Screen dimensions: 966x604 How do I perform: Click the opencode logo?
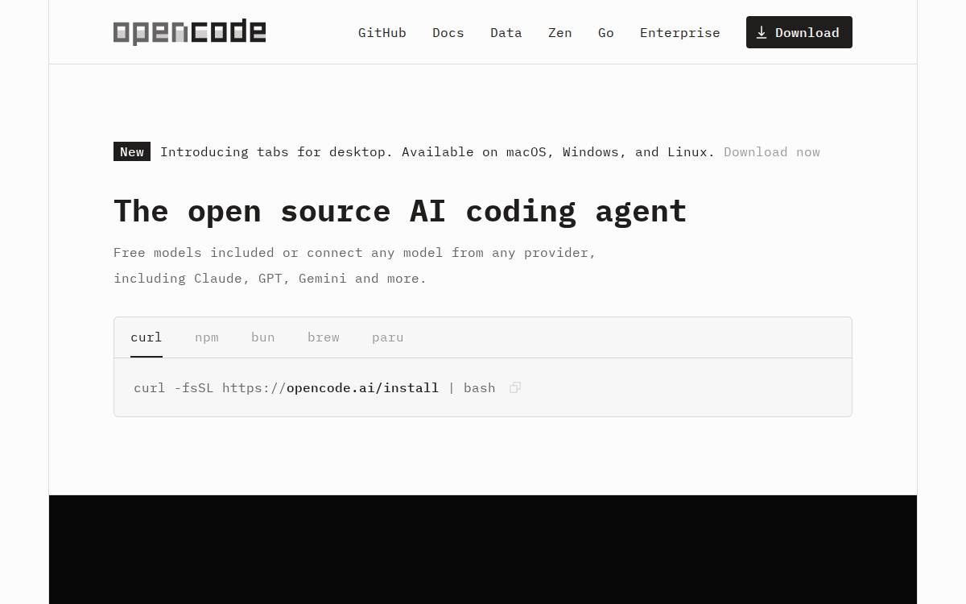(x=189, y=32)
